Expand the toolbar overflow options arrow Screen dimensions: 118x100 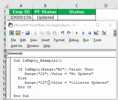[x=115, y=33]
